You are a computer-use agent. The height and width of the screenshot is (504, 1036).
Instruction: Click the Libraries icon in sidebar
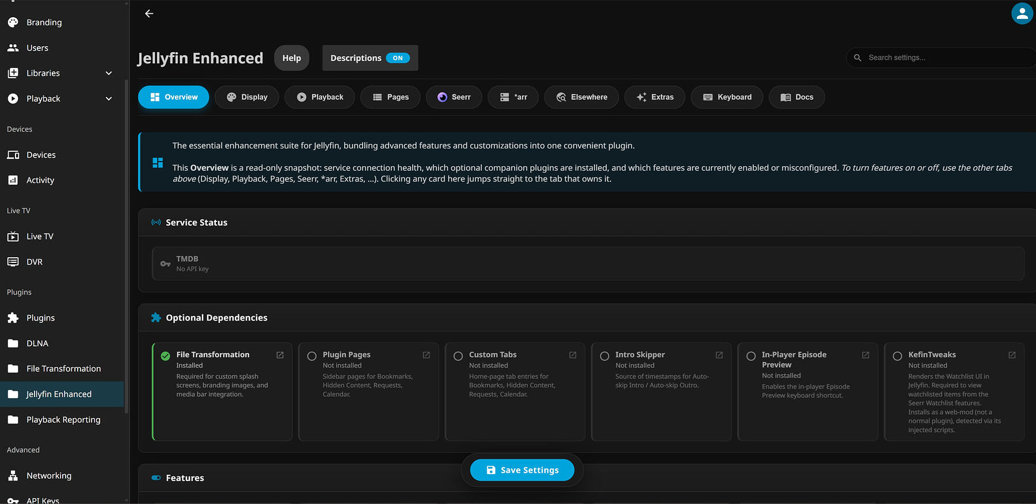13,73
